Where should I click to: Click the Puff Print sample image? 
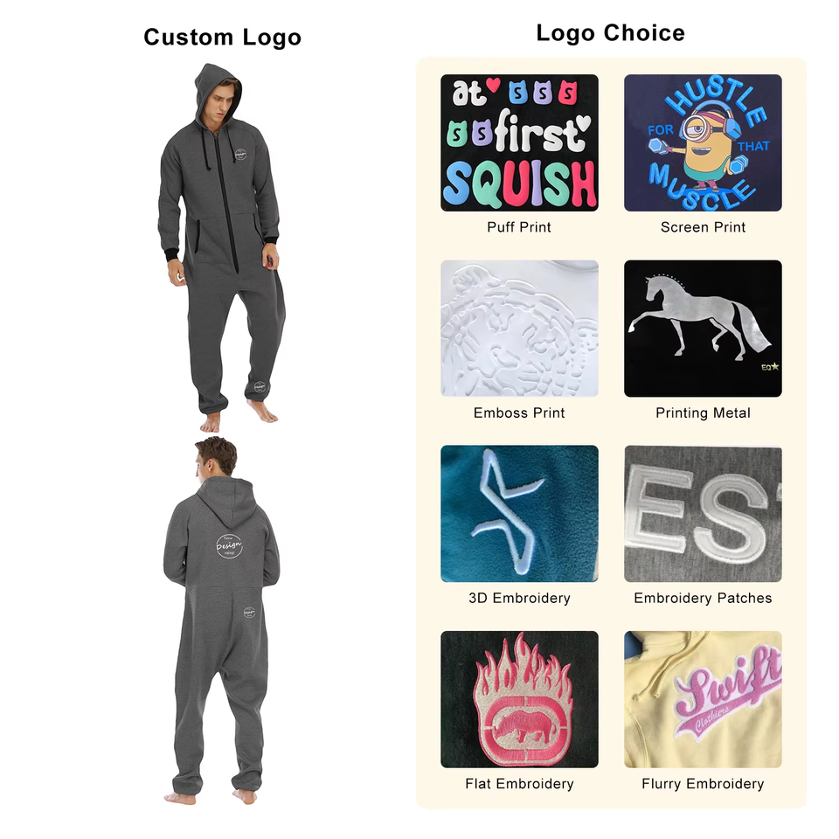(x=519, y=142)
